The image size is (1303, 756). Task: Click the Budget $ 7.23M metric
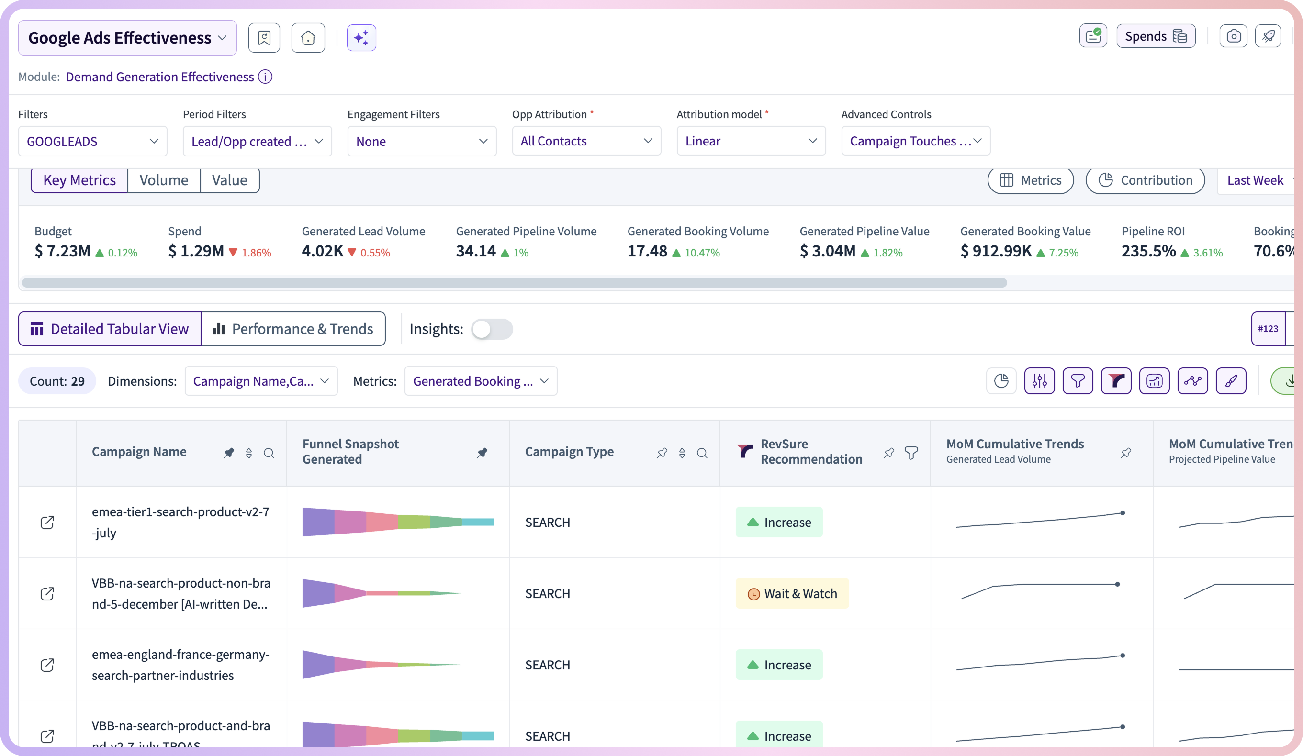pos(86,243)
